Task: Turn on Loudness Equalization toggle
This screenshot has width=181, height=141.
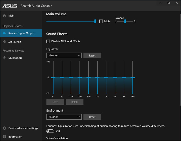Action: tap(50, 131)
